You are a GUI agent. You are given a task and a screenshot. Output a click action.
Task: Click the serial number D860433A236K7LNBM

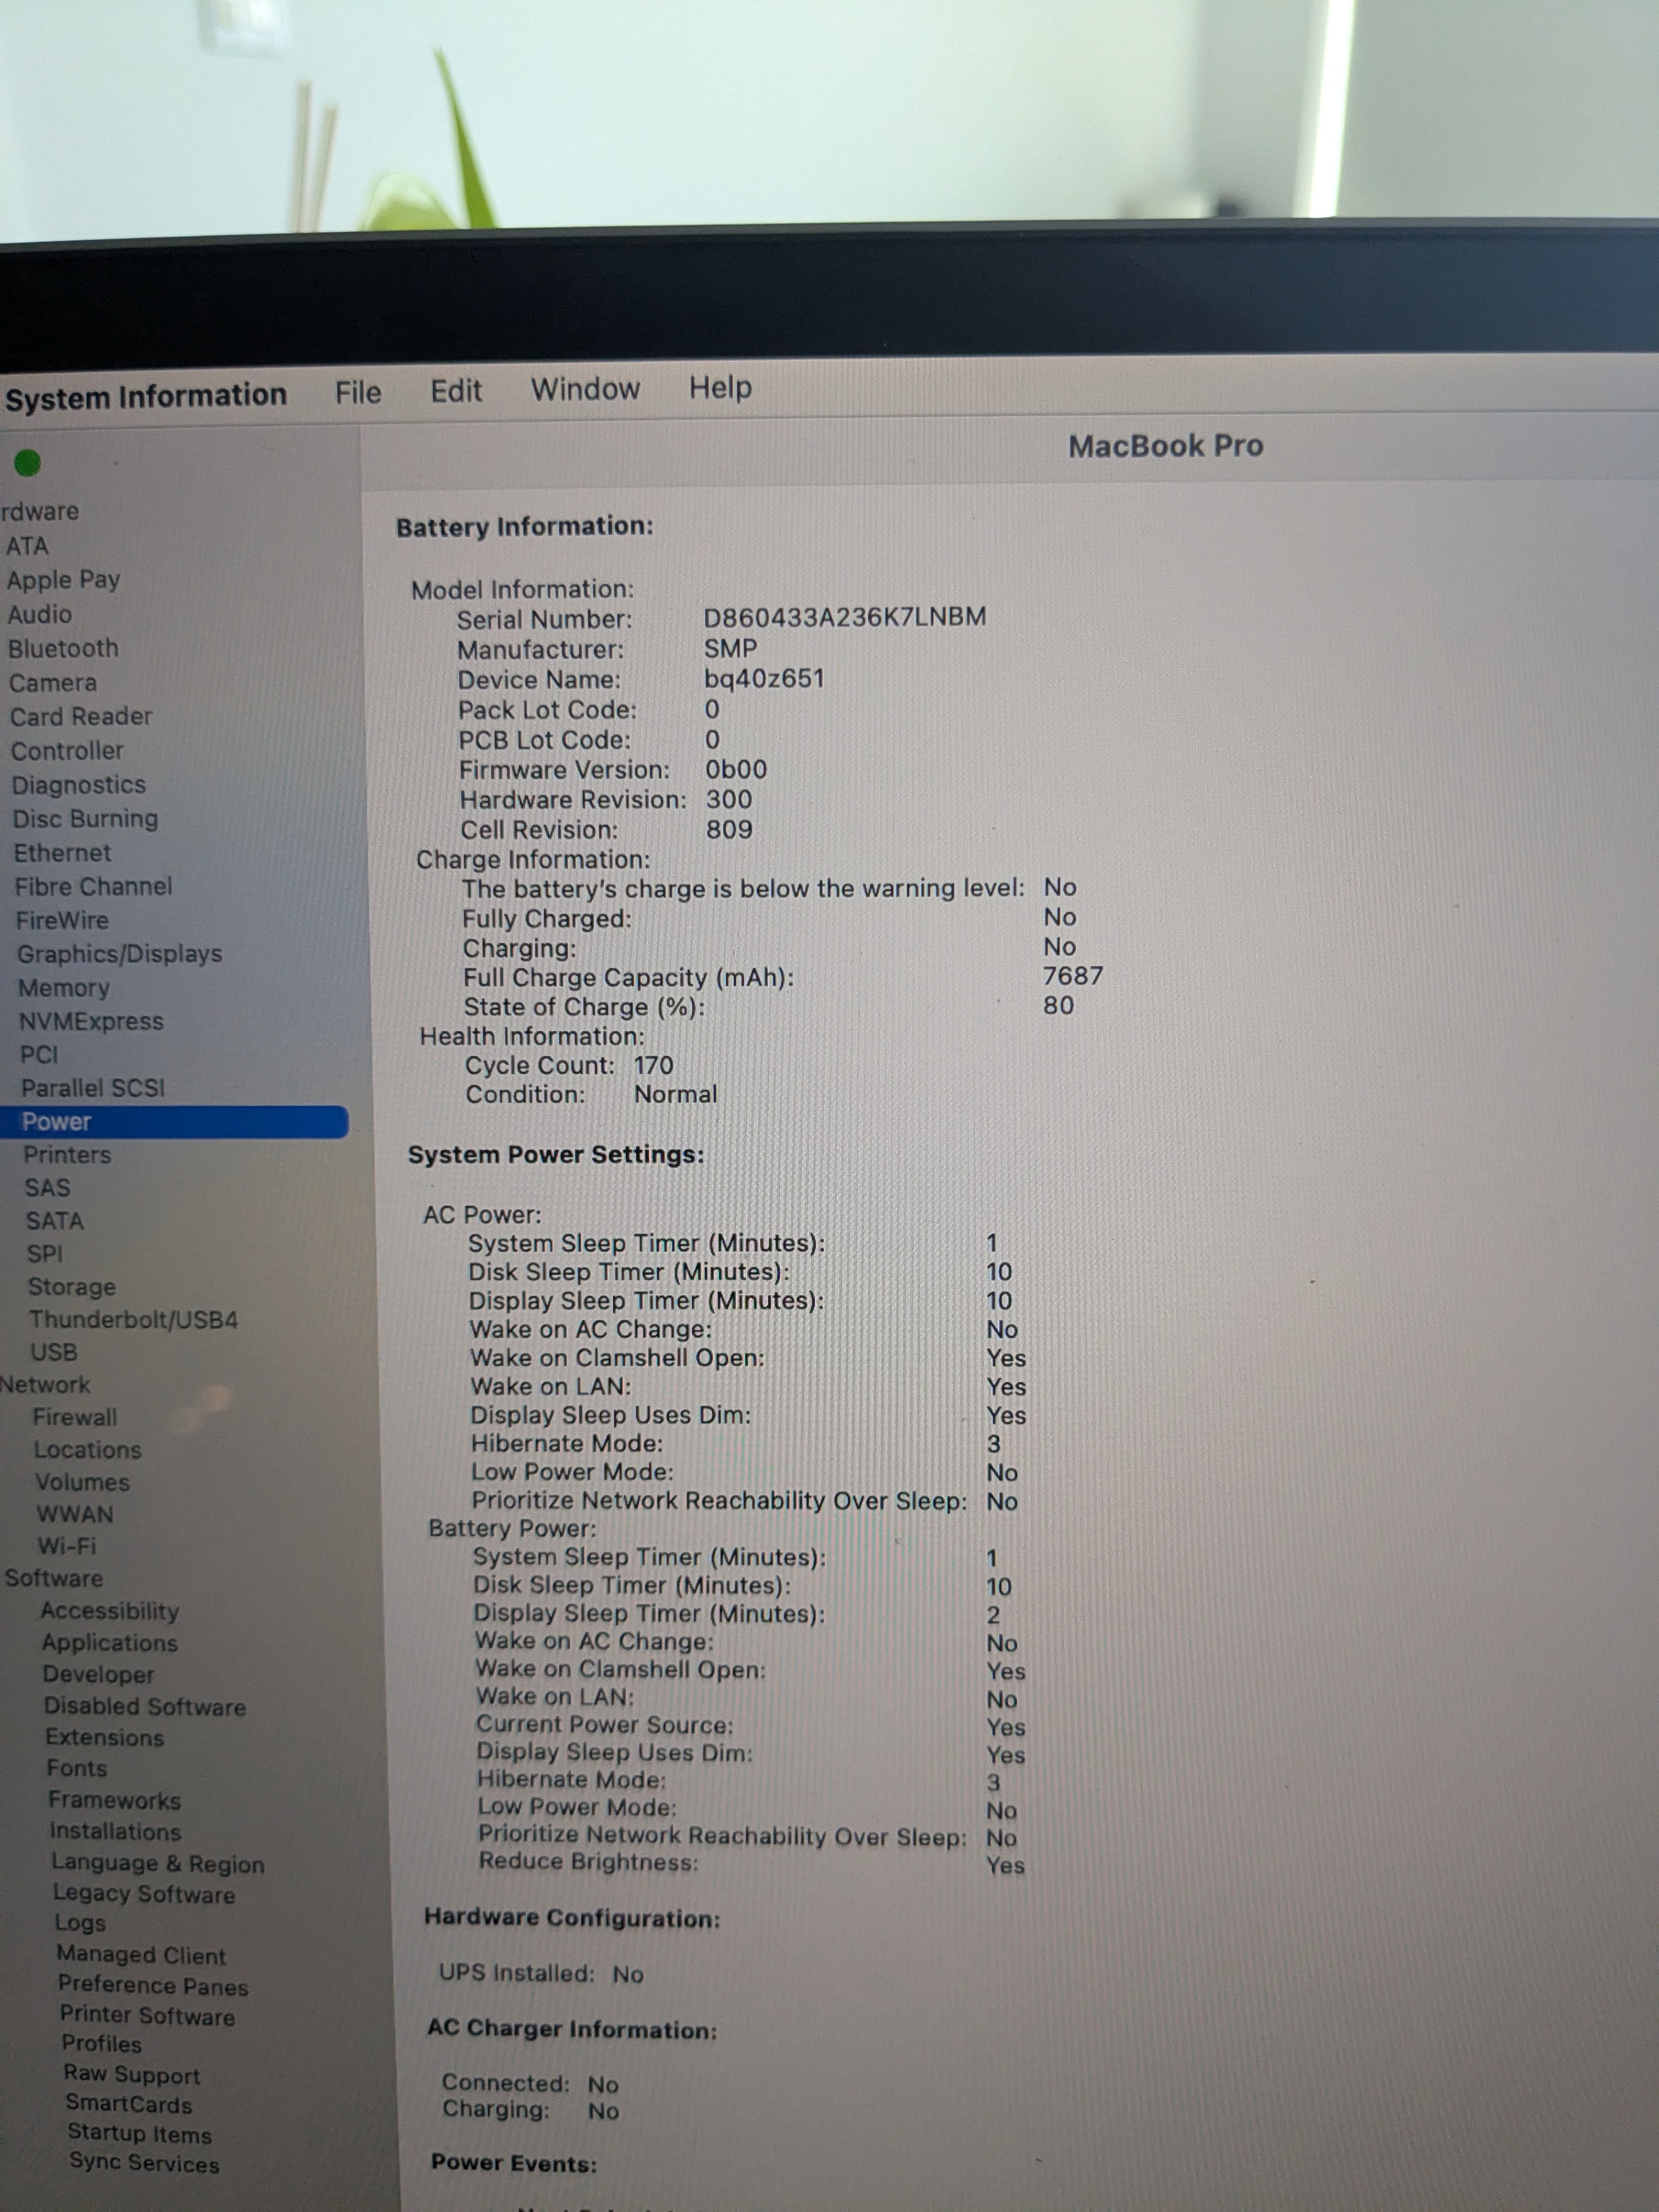[x=845, y=617]
